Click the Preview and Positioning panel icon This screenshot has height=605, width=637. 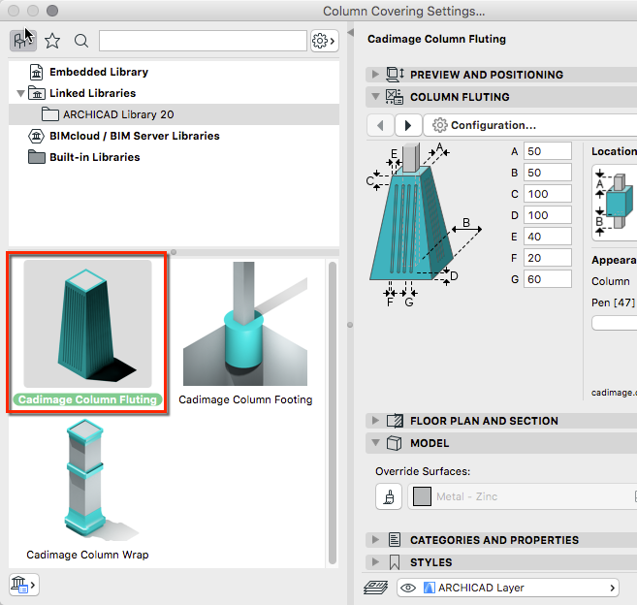(395, 75)
